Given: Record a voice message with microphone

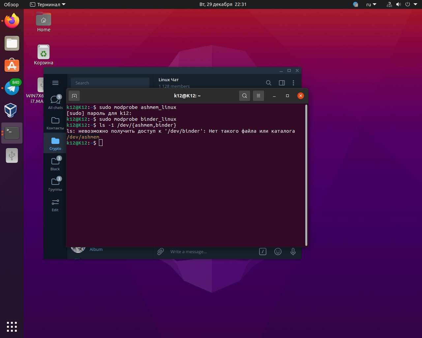Looking at the screenshot, I should pyautogui.click(x=293, y=252).
